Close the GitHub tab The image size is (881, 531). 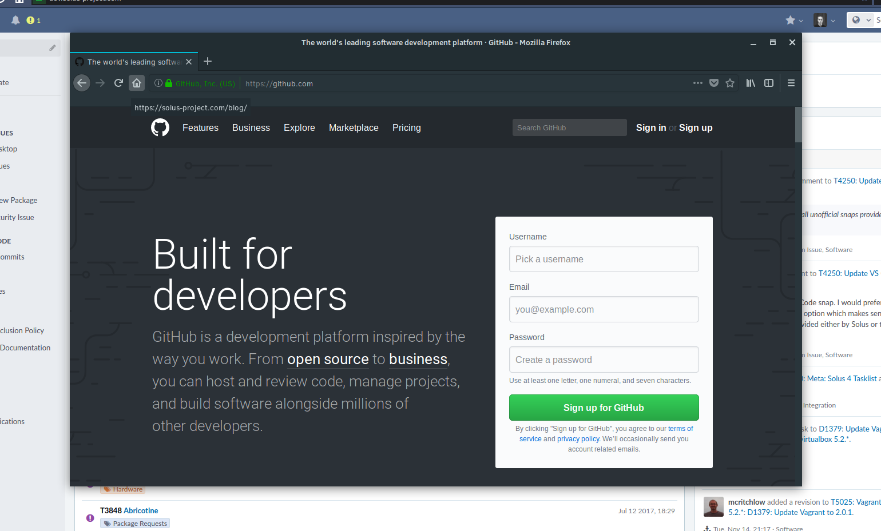[189, 62]
